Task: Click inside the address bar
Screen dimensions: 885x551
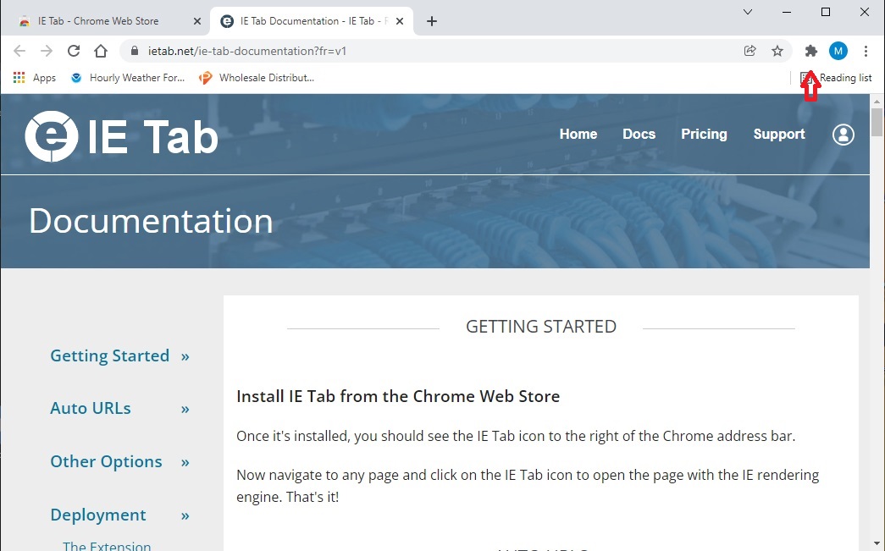Action: click(339, 51)
